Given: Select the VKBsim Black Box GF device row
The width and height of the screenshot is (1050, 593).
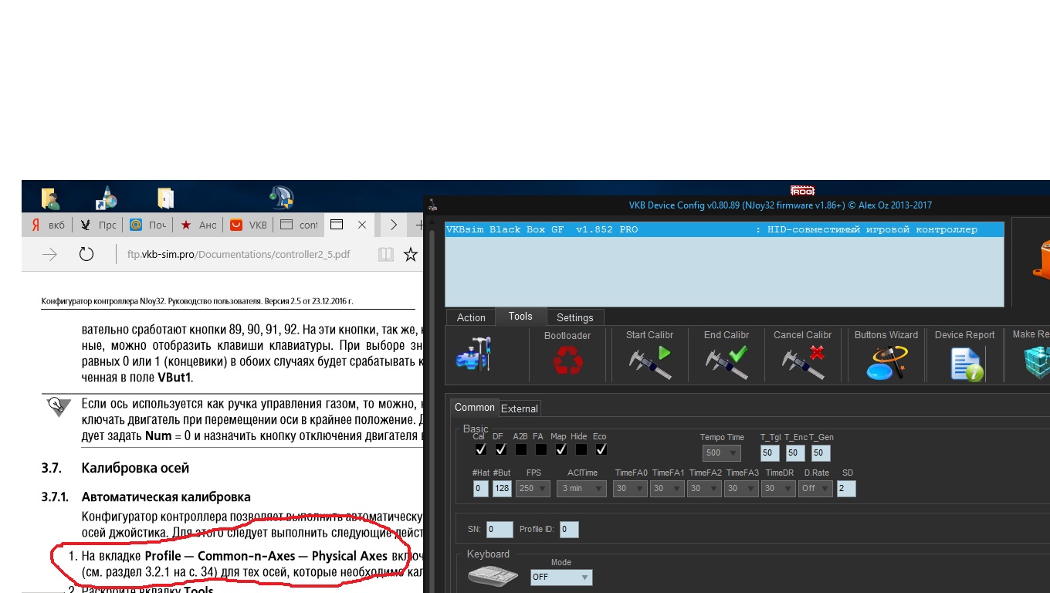Looking at the screenshot, I should tap(725, 230).
